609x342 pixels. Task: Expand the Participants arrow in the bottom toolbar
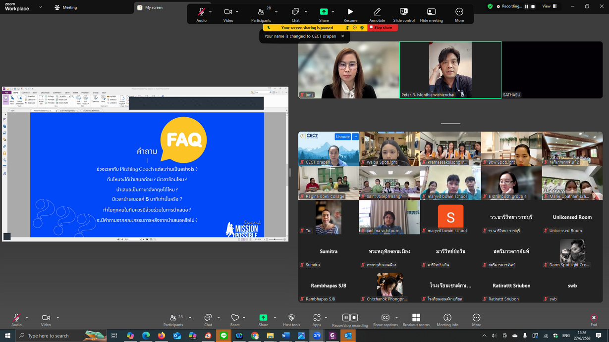(190, 318)
